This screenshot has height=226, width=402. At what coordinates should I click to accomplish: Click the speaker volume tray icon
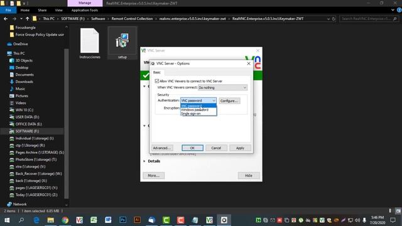[357, 220]
